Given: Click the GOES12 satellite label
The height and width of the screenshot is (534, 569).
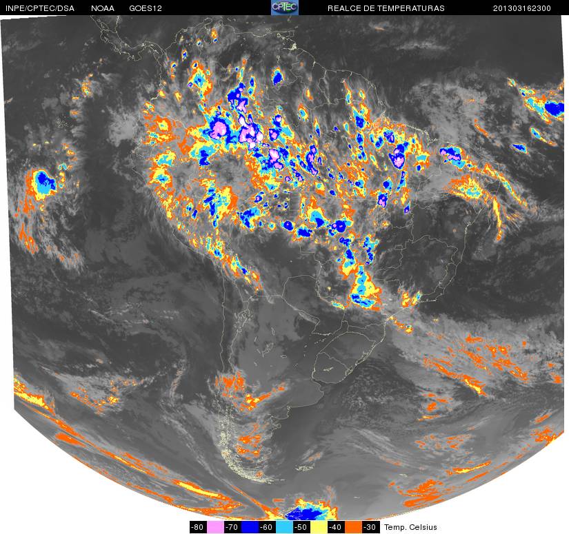Looking at the screenshot, I should (146, 8).
